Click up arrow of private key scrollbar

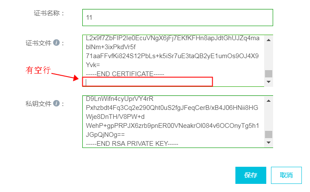pos(268,101)
